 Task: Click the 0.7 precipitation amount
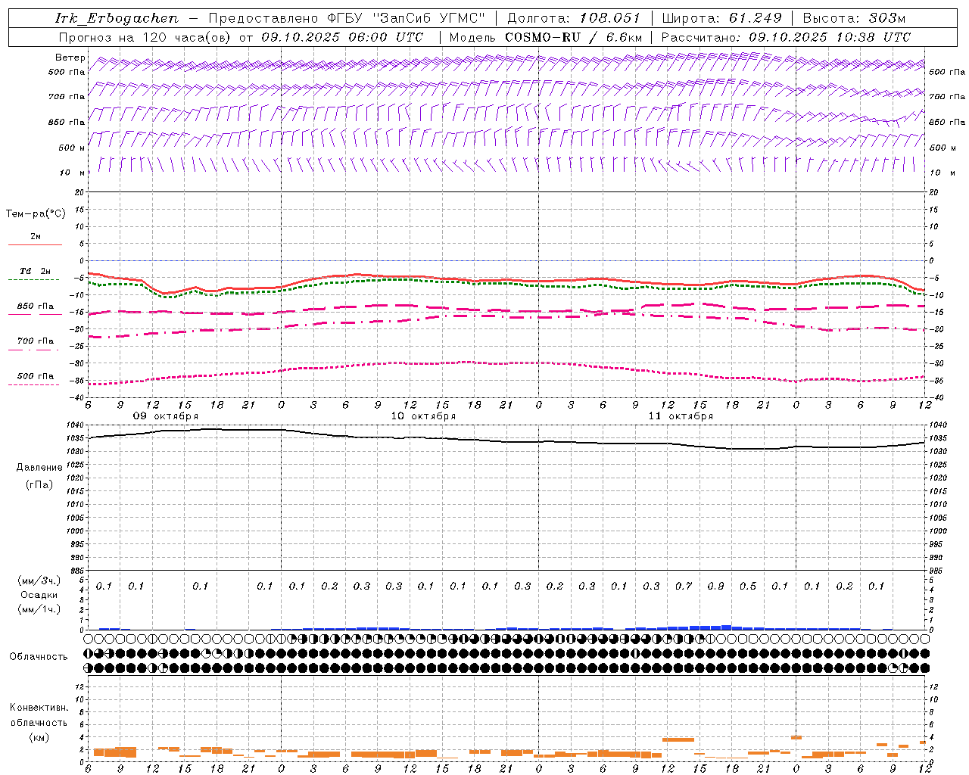[x=684, y=587]
